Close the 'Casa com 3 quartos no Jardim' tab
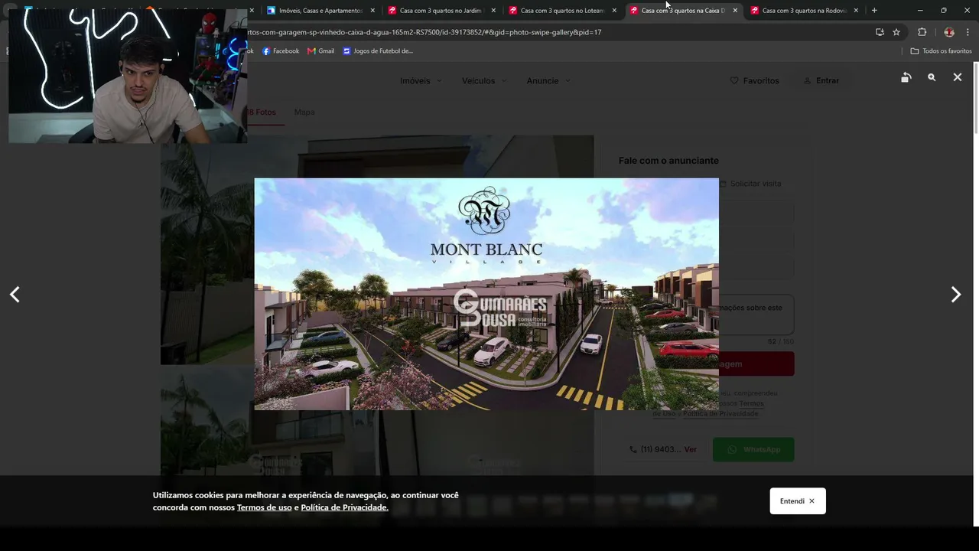 (493, 11)
